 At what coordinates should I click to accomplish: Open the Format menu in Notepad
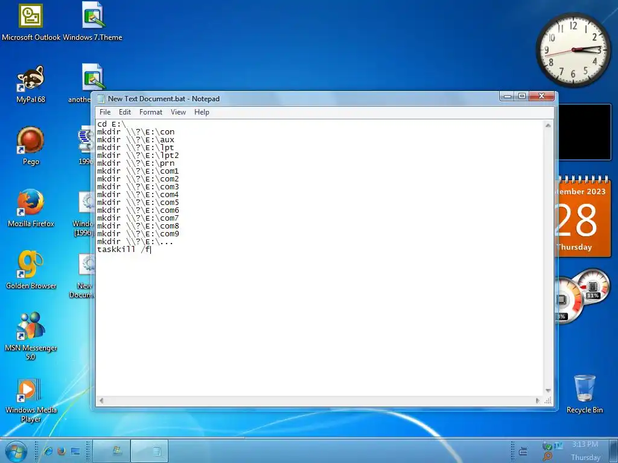point(150,112)
